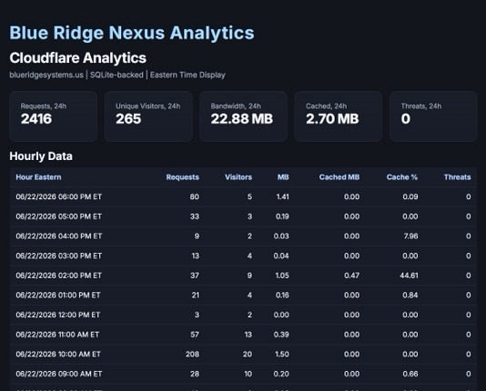Select the 06/22/2026 09:00 AM ET row
The width and height of the screenshot is (486, 391).
243,374
